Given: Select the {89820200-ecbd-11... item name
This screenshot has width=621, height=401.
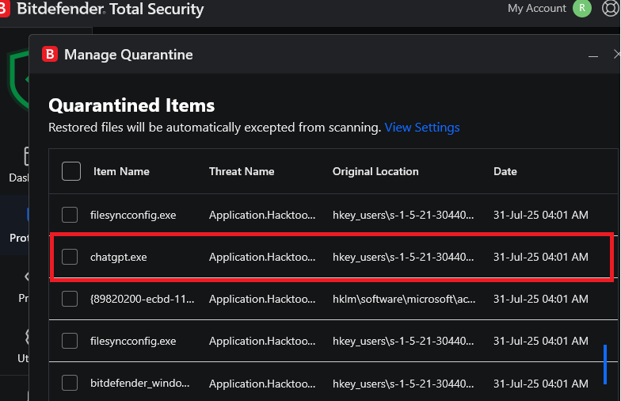Looking at the screenshot, I should tap(143, 300).
